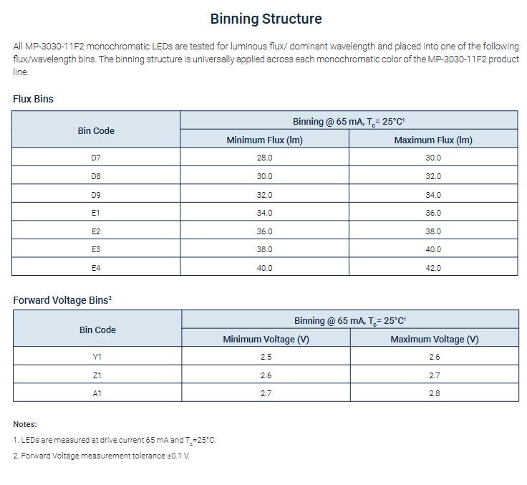Image resolution: width=527 pixels, height=485 pixels.
Task: Select the Y1 voltage bin code cell
Action: click(x=96, y=357)
